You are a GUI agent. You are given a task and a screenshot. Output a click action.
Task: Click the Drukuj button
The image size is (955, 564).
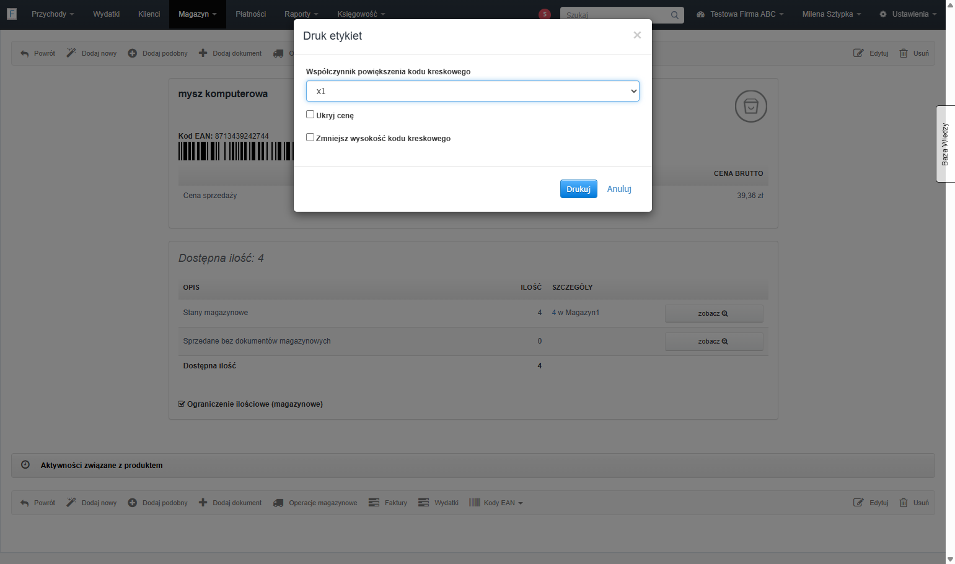pyautogui.click(x=579, y=189)
